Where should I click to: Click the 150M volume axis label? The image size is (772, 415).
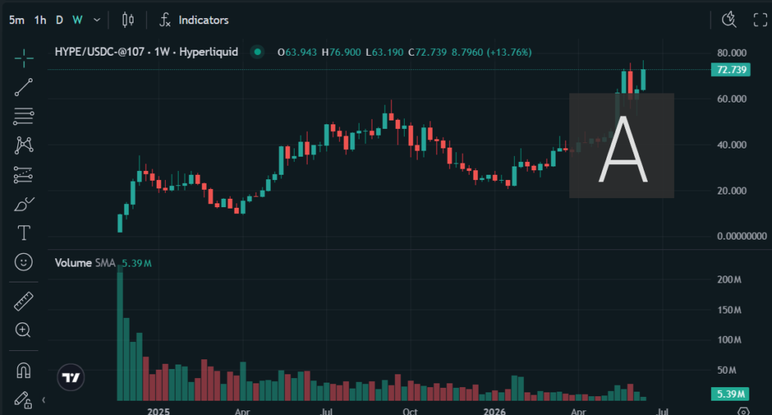pyautogui.click(x=729, y=310)
